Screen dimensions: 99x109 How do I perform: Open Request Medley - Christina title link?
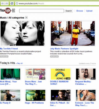83,83
